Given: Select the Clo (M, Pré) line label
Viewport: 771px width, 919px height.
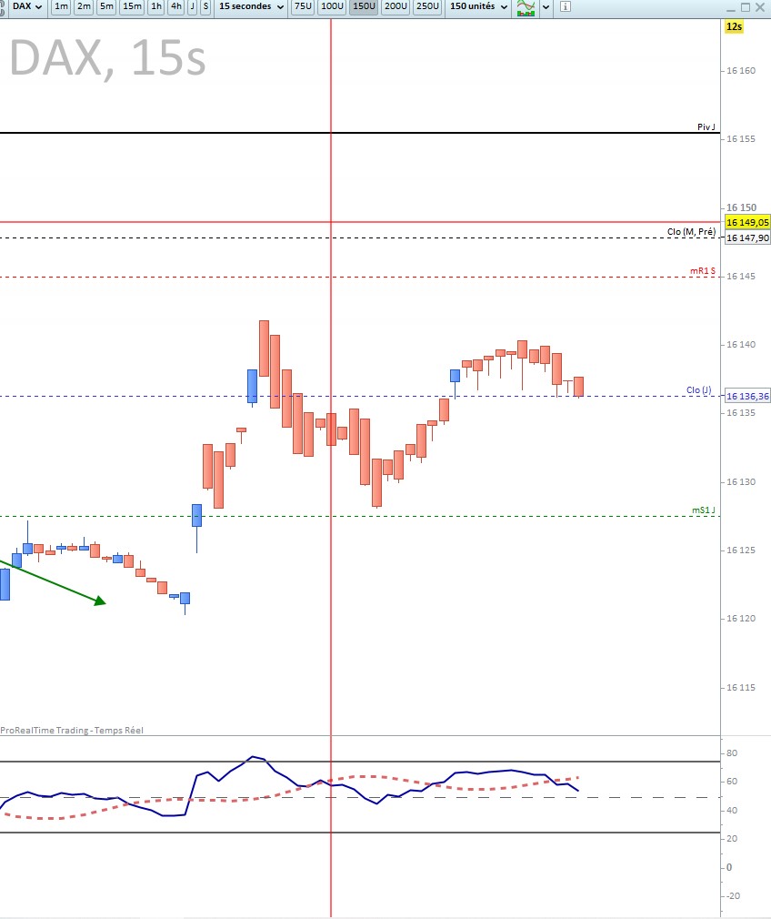Looking at the screenshot, I should click(x=691, y=231).
